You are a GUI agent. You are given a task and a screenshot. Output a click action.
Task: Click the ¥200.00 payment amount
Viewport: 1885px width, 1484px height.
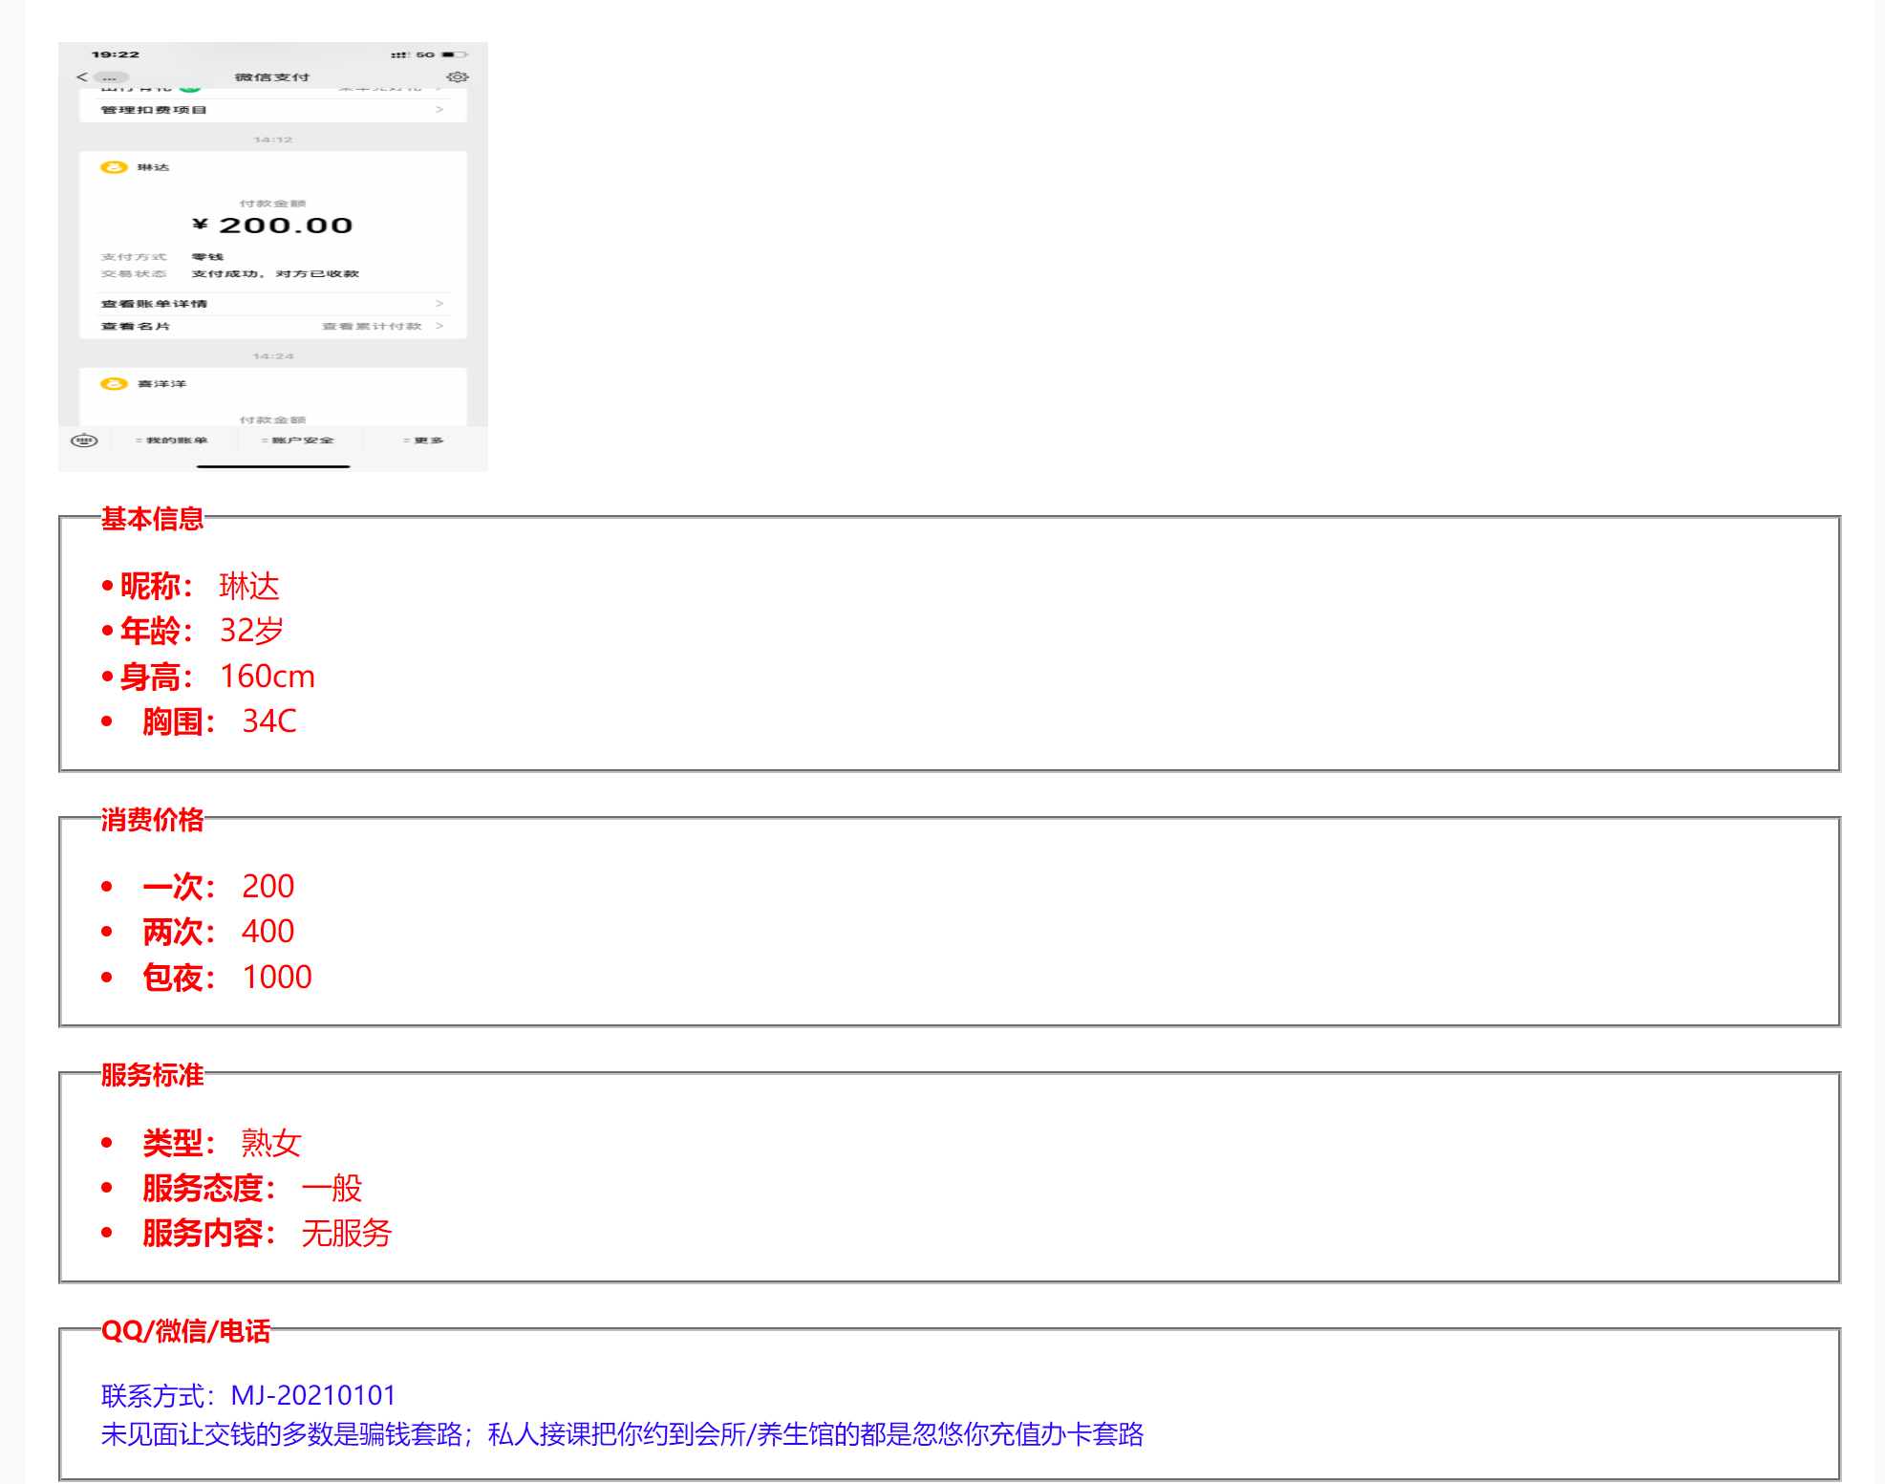pos(273,226)
